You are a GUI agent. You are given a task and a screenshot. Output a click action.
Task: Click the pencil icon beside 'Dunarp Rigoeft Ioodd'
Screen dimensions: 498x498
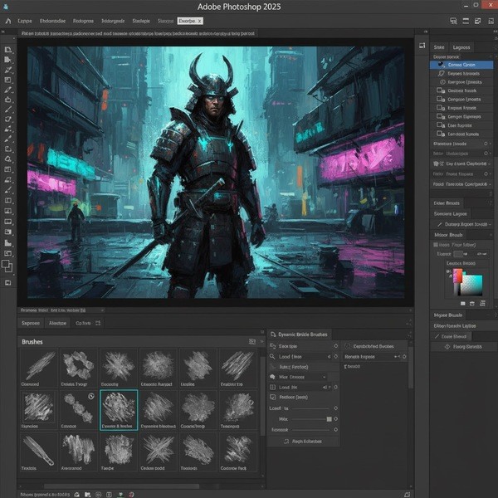coord(439,225)
